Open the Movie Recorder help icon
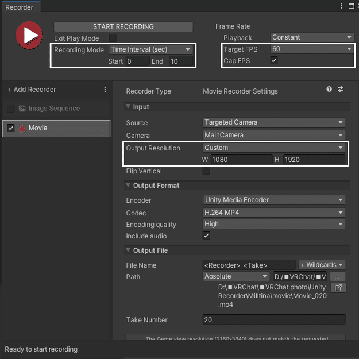 point(329,89)
